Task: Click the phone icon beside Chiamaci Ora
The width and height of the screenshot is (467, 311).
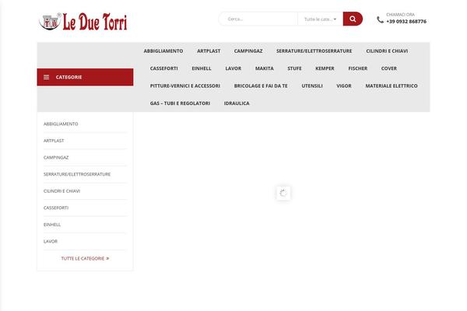Action: tap(380, 19)
